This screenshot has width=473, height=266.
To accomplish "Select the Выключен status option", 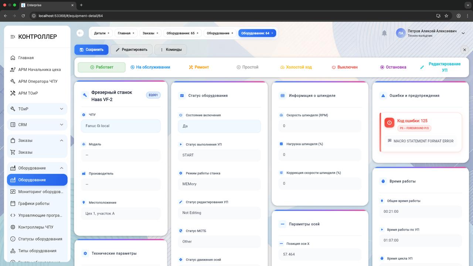I will pos(344,67).
